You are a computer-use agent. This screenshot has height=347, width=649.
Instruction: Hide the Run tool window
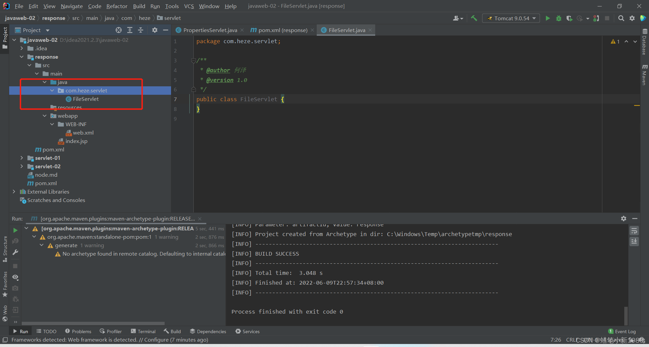tap(635, 219)
